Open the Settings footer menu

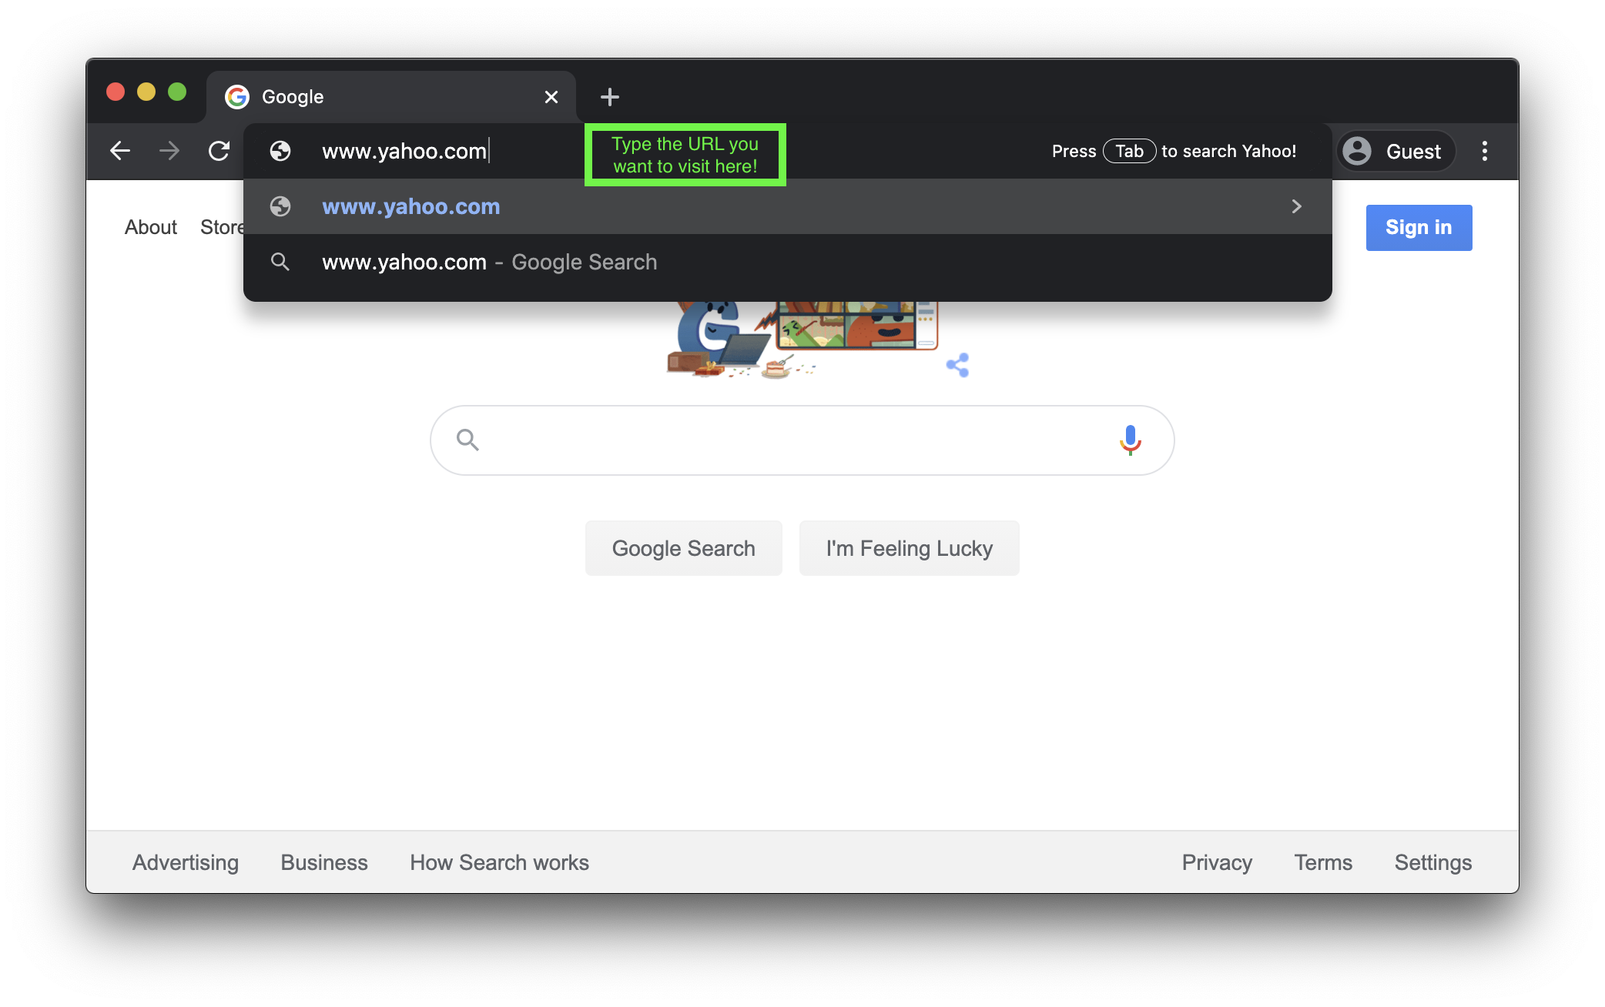point(1432,862)
